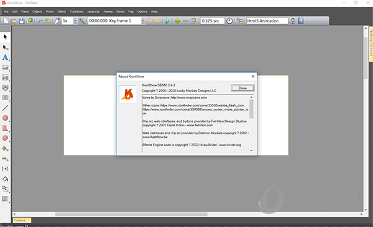Select the add point green plus tool
The width and height of the screenshot is (373, 227).
[5, 149]
